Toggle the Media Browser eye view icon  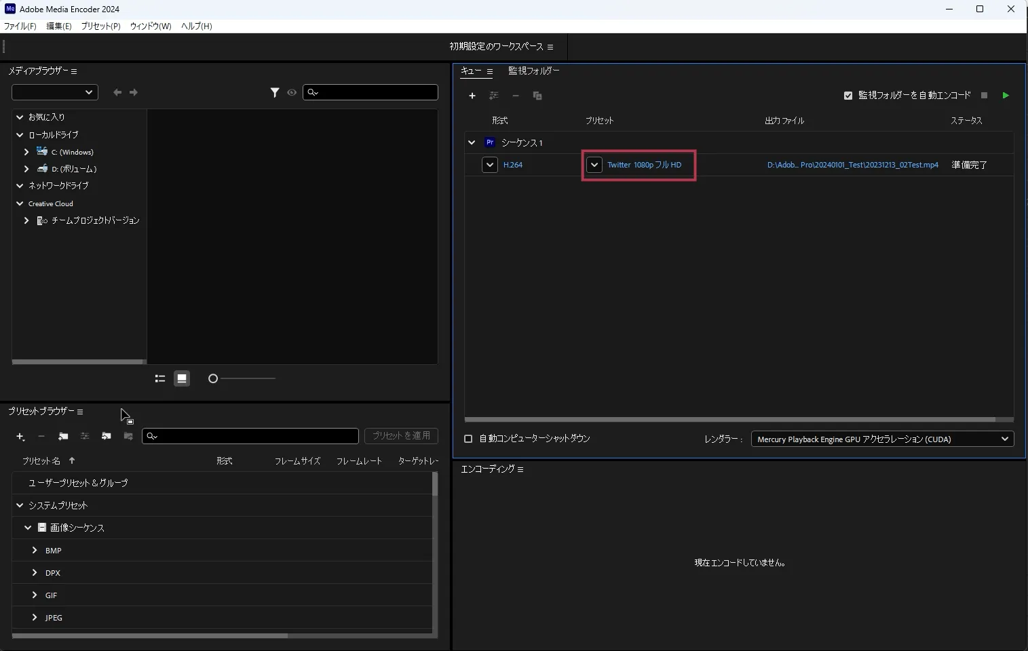[x=292, y=92]
